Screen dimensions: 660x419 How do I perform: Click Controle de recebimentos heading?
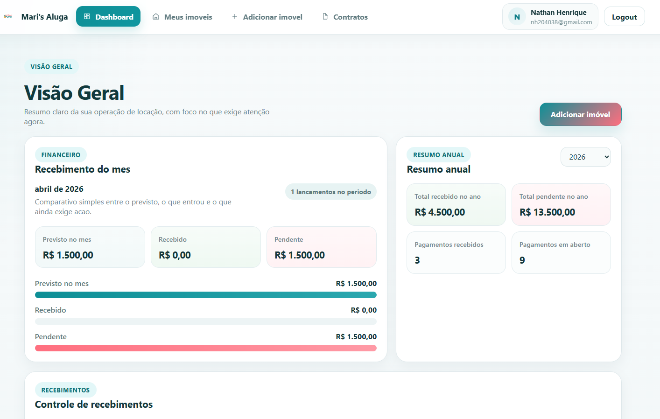coord(94,405)
